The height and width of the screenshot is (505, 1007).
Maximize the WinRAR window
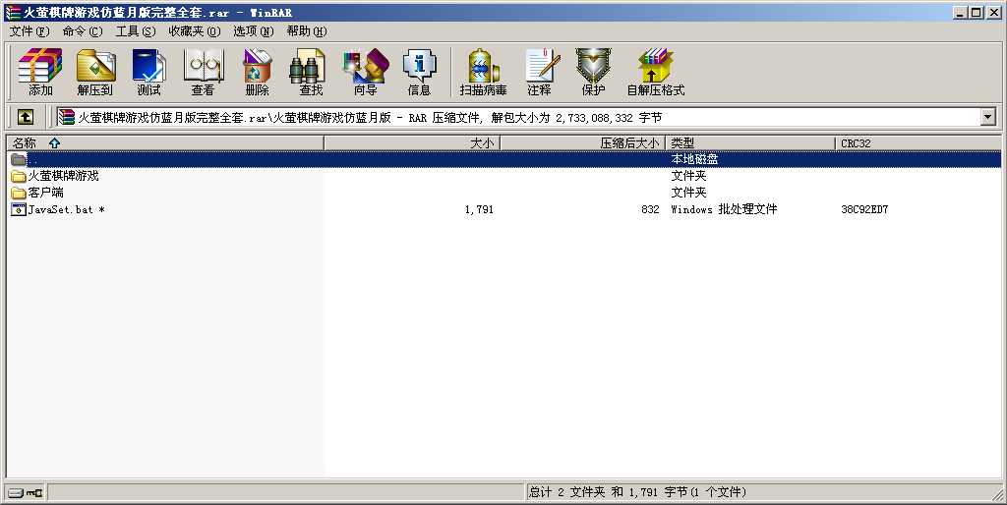pyautogui.click(x=977, y=12)
